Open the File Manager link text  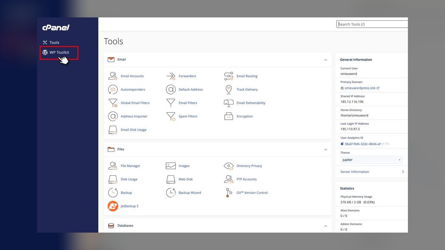click(x=131, y=166)
